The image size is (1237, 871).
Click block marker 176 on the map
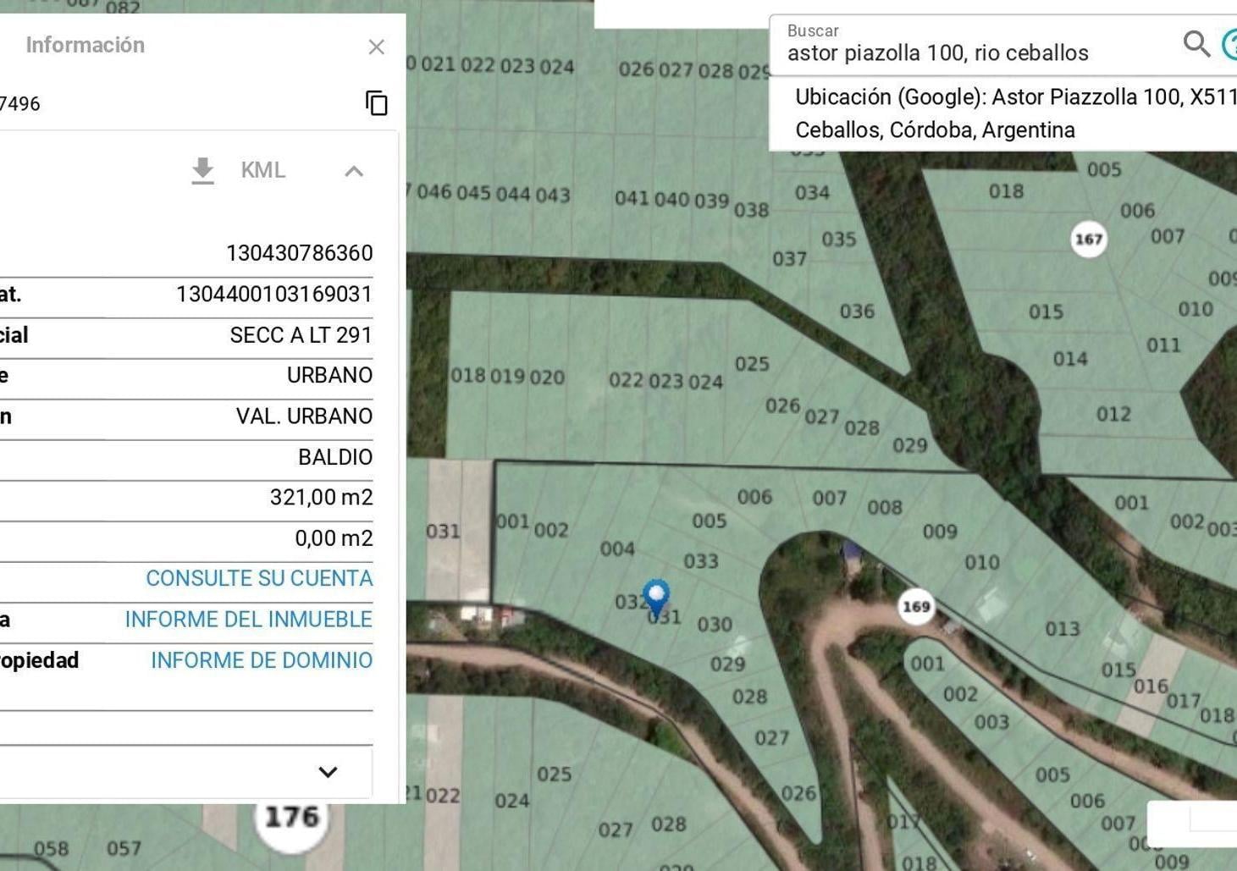click(x=292, y=817)
